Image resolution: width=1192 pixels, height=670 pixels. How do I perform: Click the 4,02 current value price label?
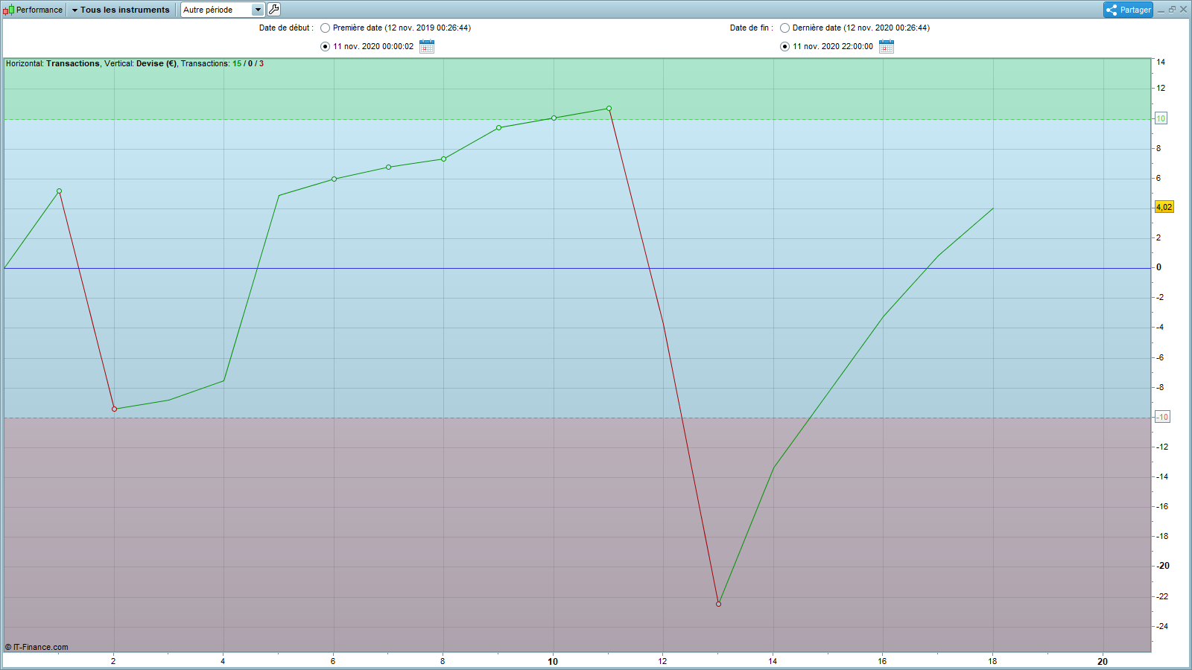coord(1164,207)
